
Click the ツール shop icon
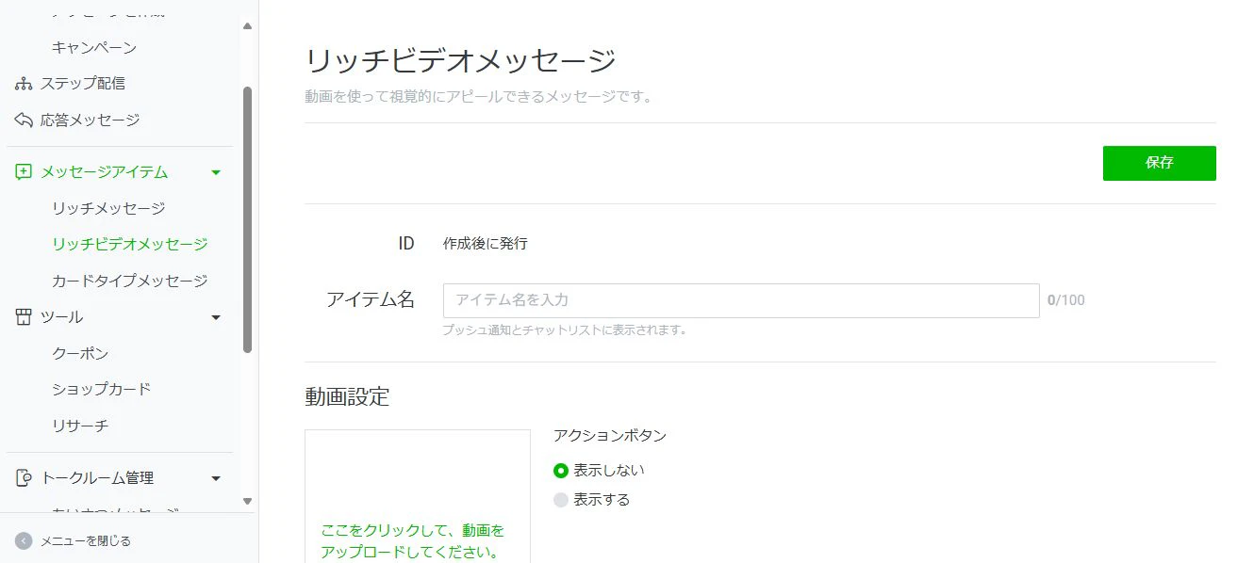[24, 317]
